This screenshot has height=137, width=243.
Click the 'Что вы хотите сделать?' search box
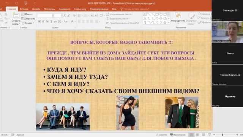[135, 9]
